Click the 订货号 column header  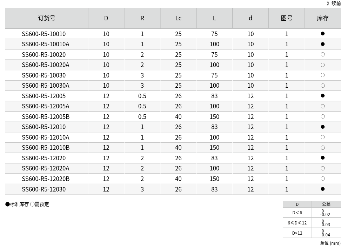pyautogui.click(x=46, y=18)
